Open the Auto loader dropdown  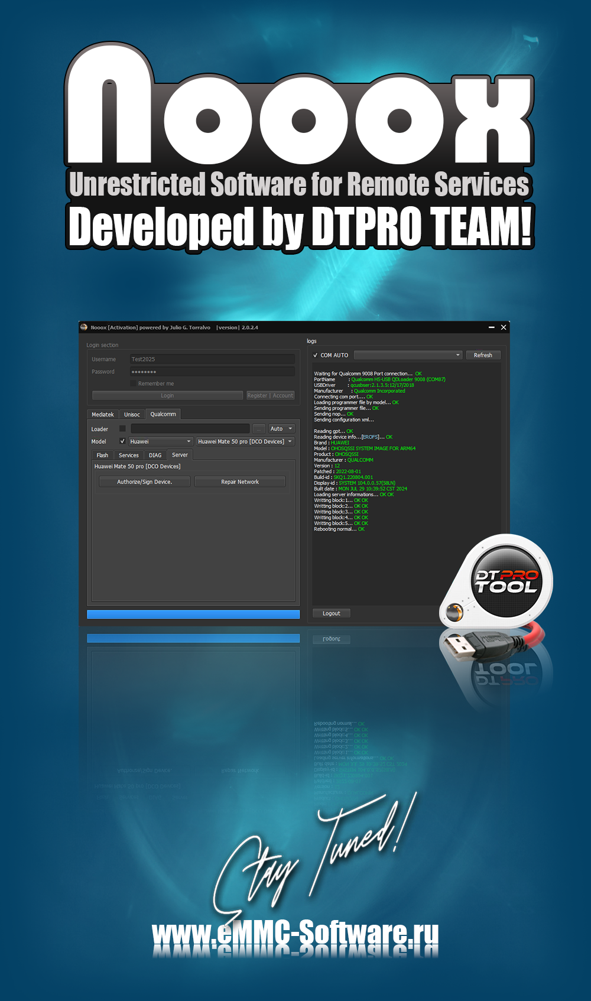281,428
